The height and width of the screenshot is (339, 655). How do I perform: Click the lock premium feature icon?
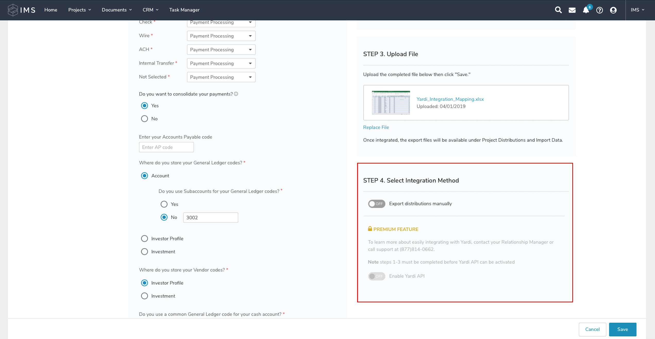[369, 229]
